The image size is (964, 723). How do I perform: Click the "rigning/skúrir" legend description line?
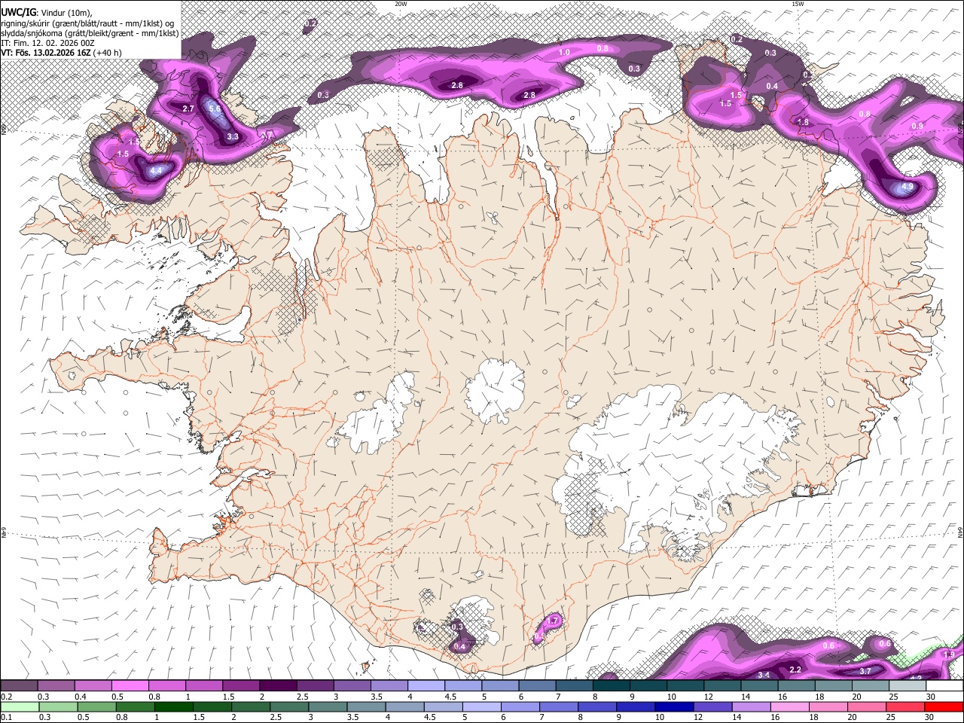(x=88, y=23)
